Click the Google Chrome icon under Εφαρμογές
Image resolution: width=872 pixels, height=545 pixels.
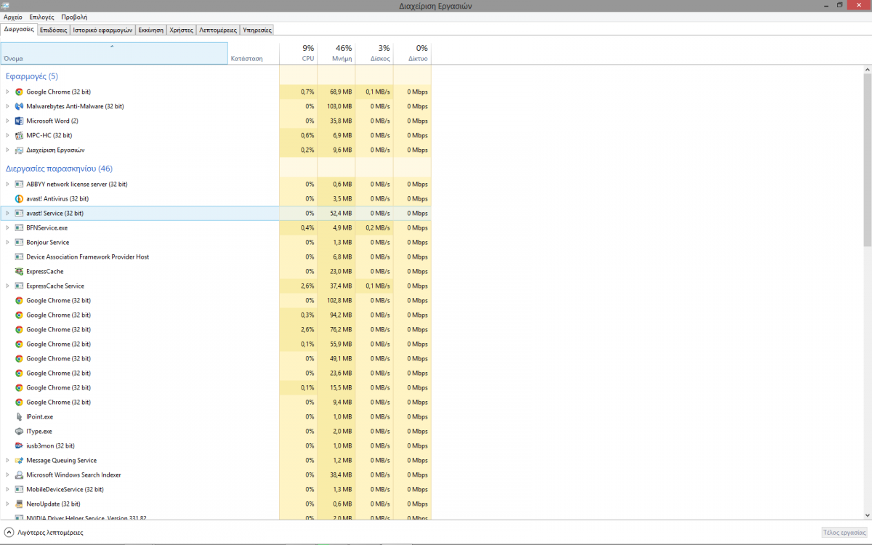point(19,92)
